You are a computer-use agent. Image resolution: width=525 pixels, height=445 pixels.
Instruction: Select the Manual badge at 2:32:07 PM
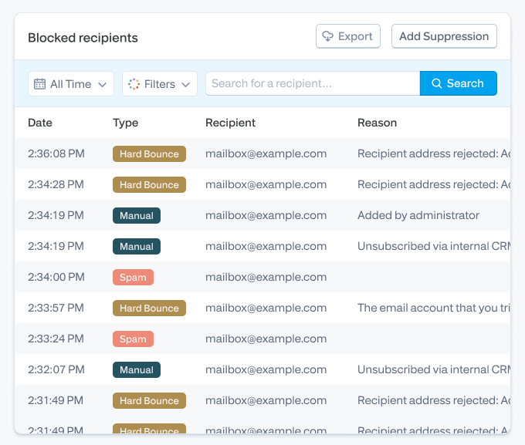(x=137, y=369)
